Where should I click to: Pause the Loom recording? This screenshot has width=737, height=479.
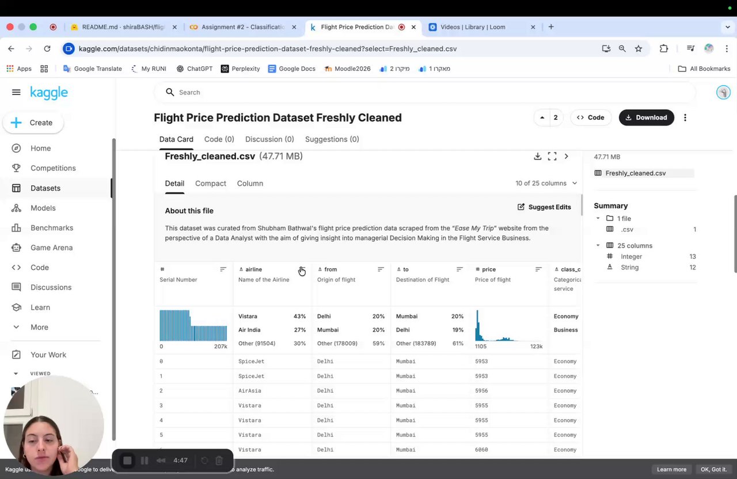click(145, 461)
